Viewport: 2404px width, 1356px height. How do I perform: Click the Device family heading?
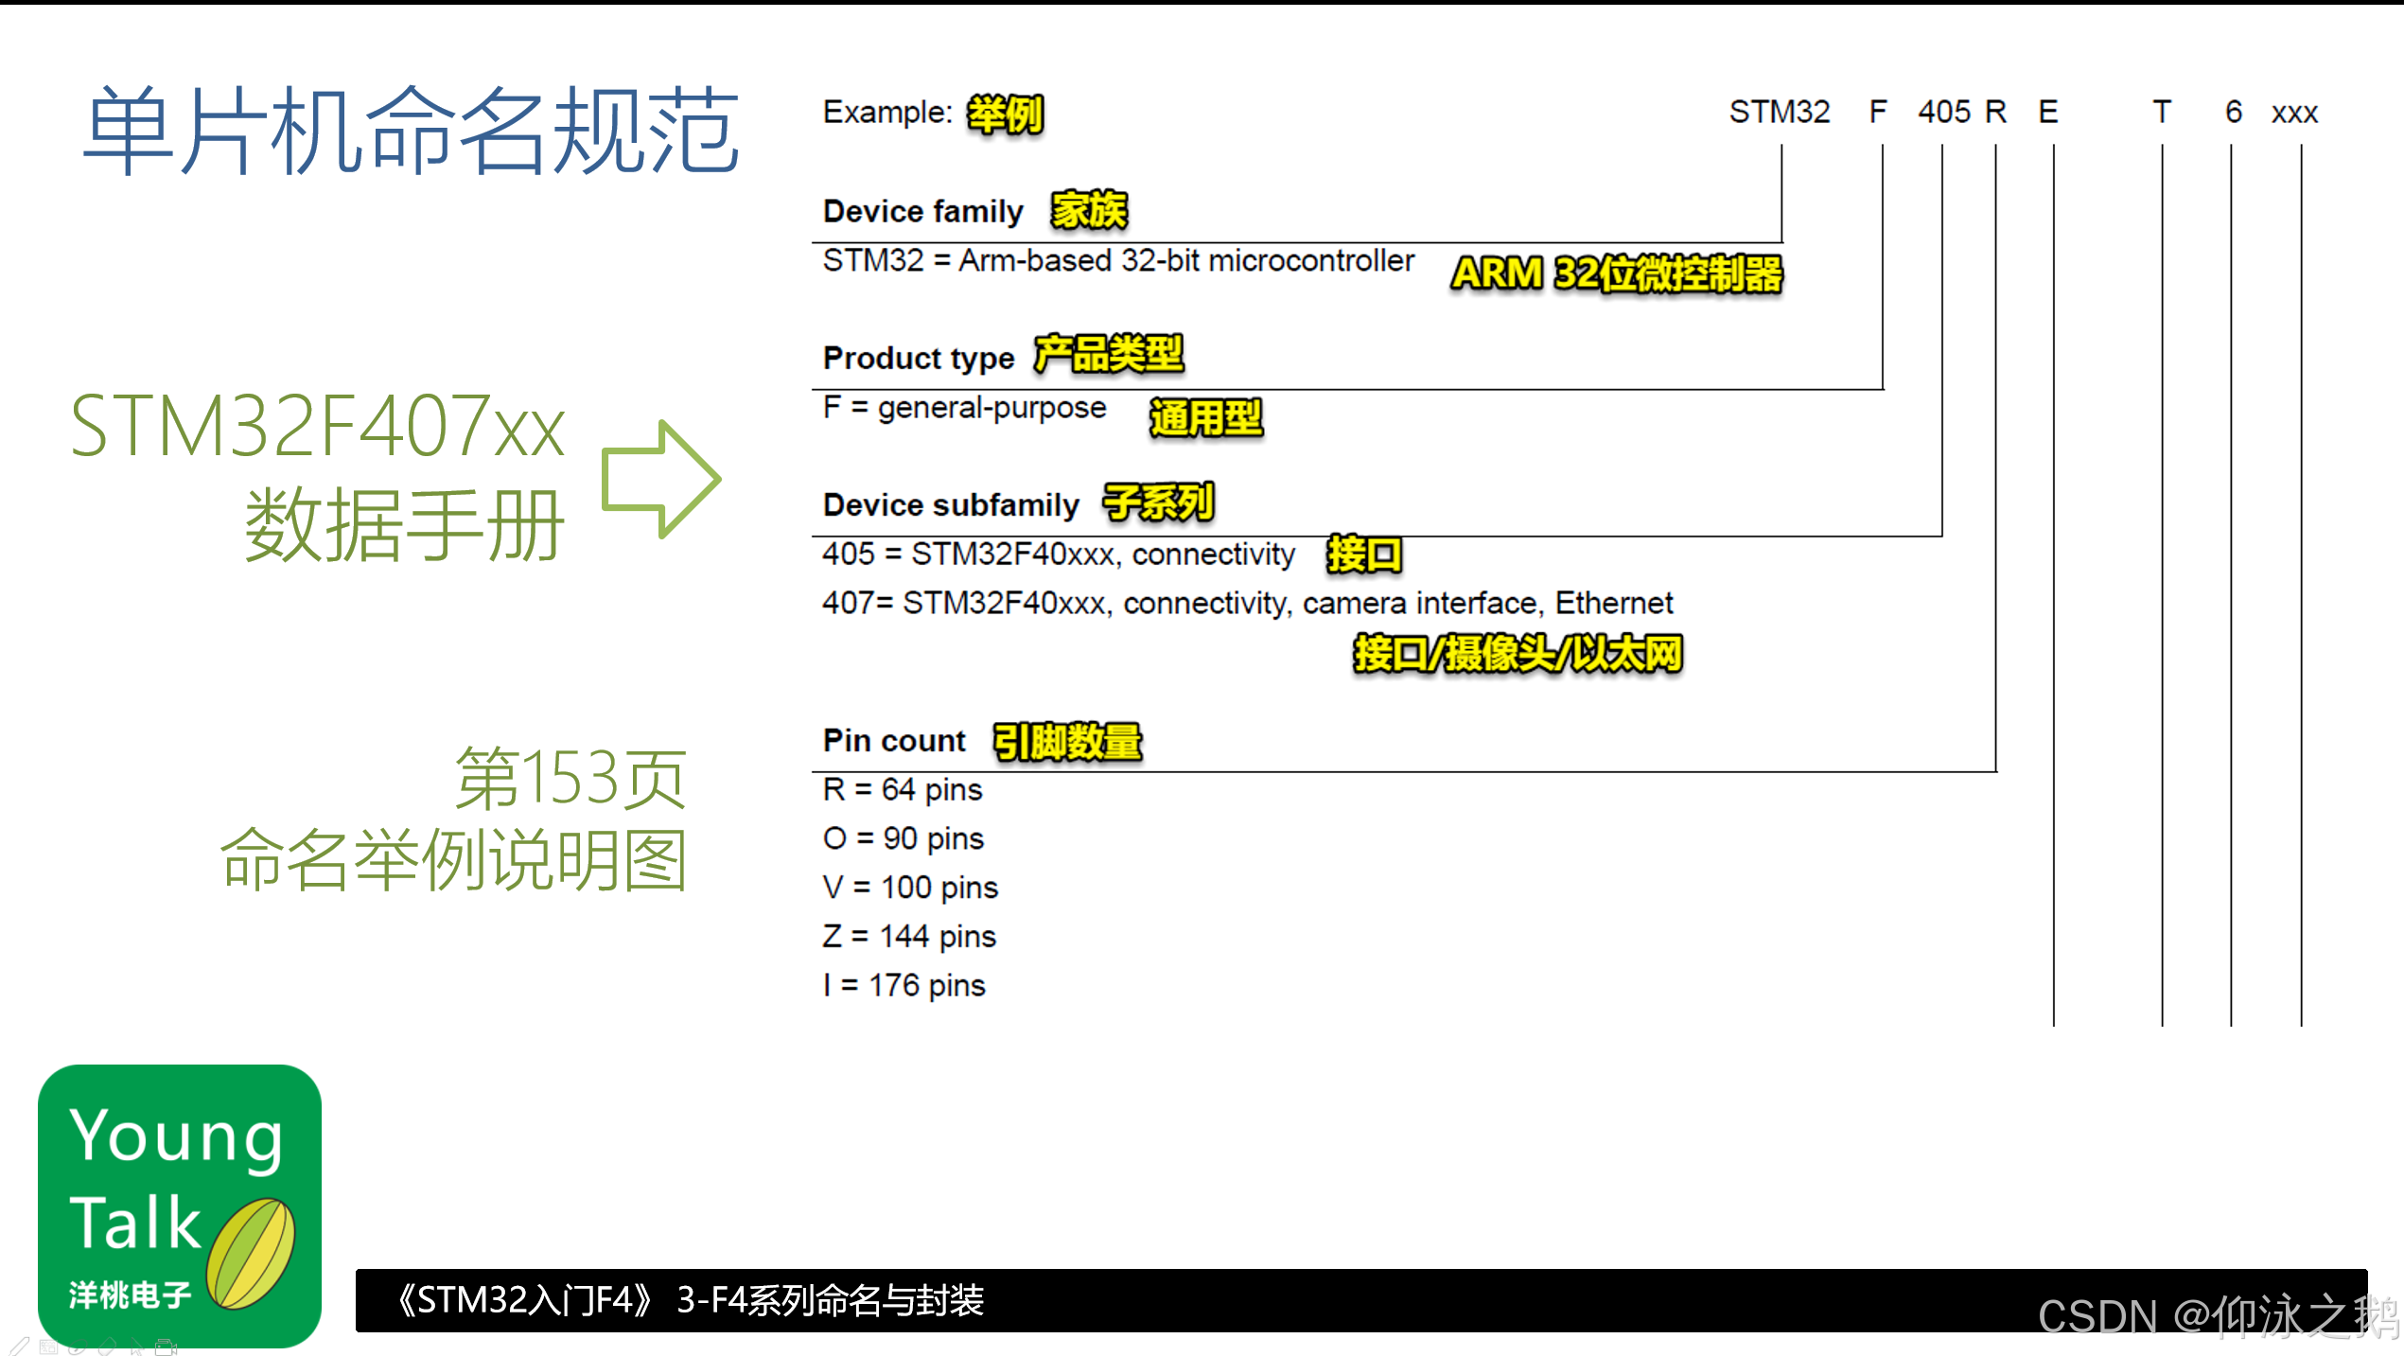922,211
